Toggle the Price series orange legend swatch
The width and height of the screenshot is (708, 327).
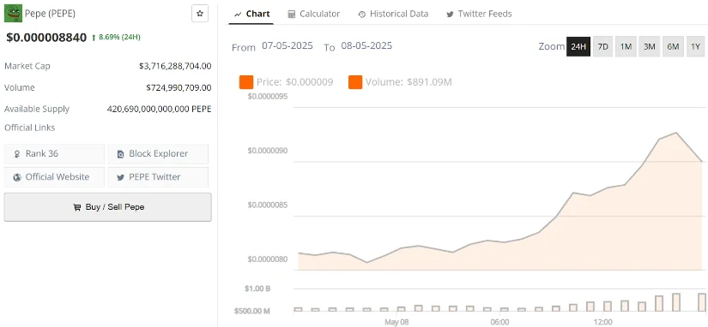[246, 82]
